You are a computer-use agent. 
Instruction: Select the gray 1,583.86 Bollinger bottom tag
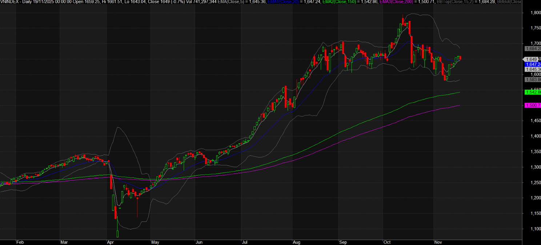coord(532,79)
